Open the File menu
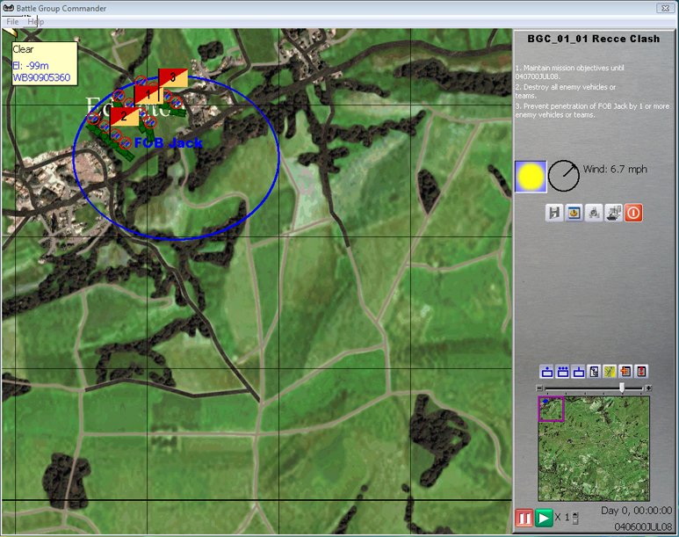Screen dimensions: 679x537 (13, 21)
